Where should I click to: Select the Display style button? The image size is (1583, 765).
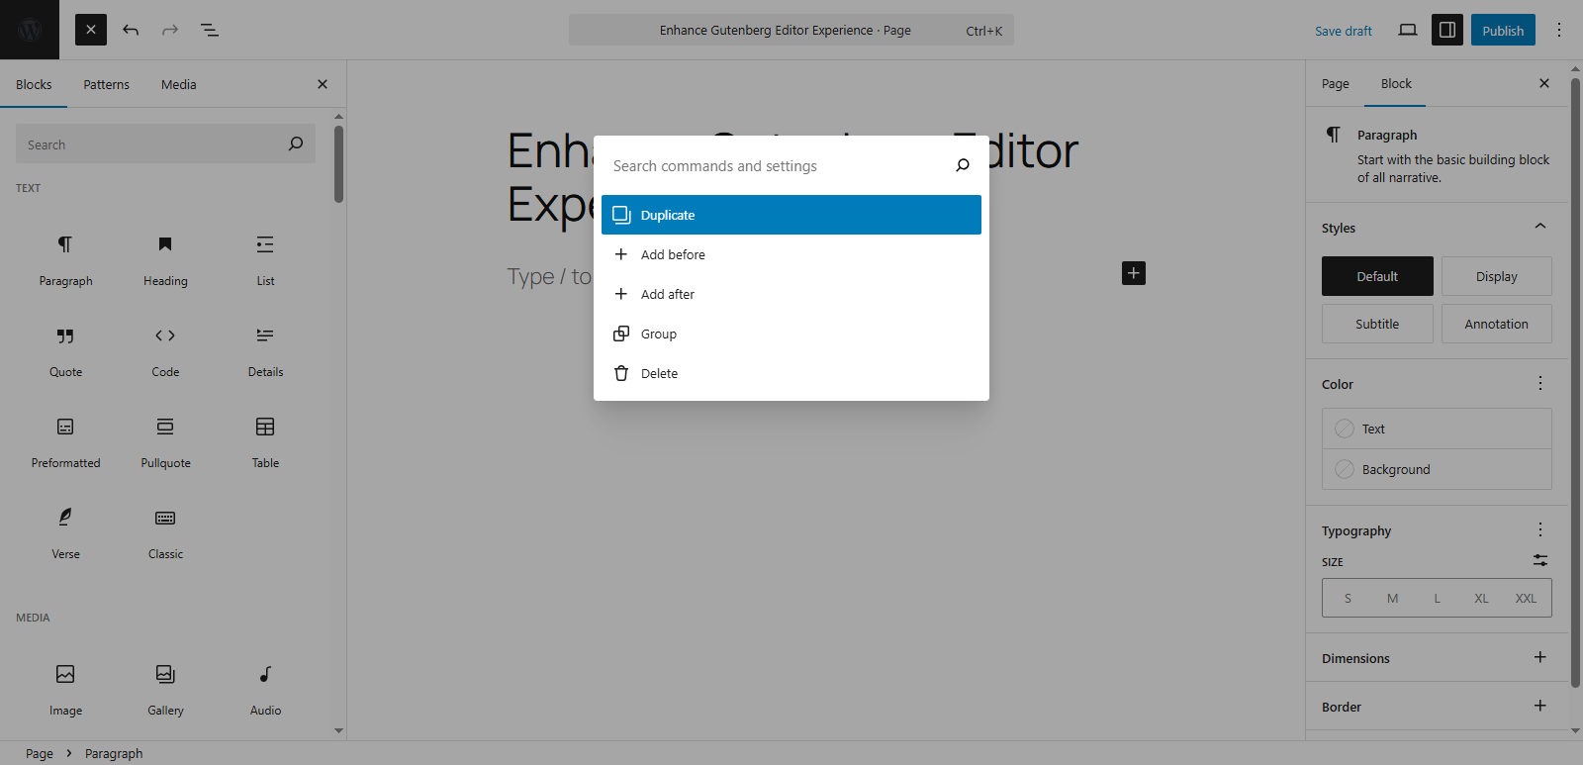(x=1497, y=276)
